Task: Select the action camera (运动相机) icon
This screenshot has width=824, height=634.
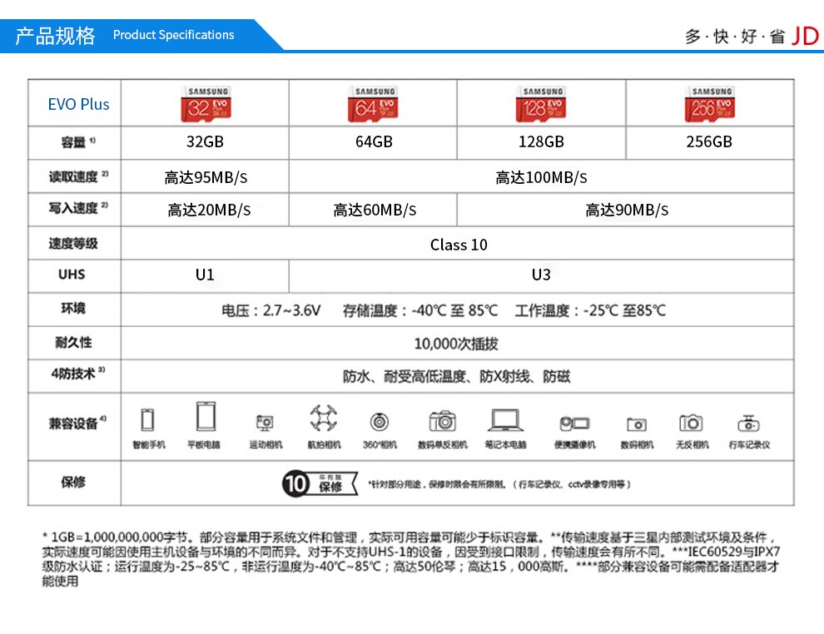Action: point(265,423)
